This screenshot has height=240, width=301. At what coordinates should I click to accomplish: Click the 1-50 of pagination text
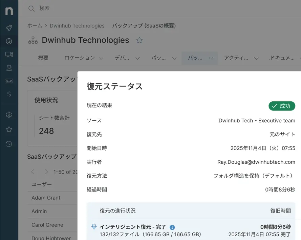pyautogui.click(x=65, y=172)
